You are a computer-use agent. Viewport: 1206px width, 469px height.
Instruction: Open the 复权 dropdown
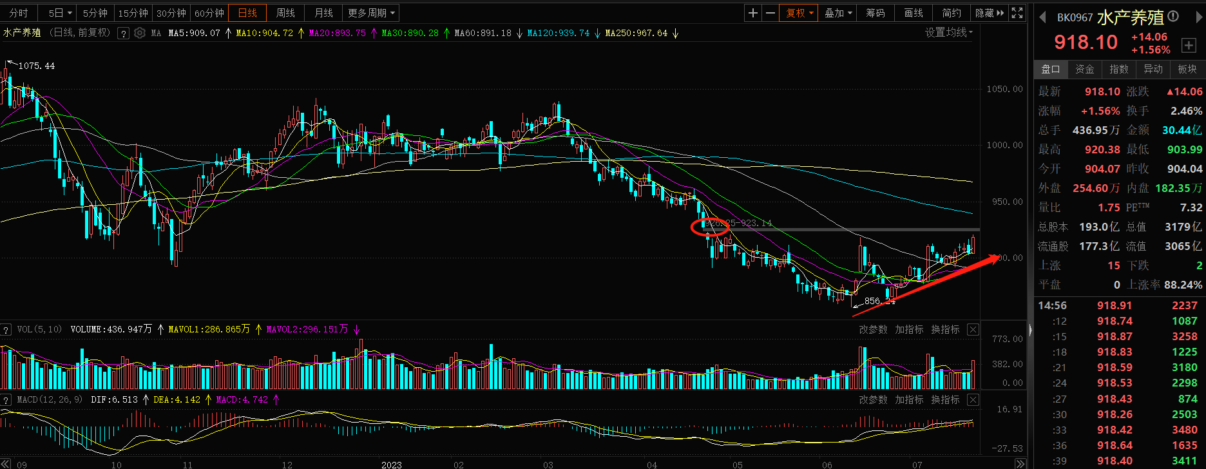tap(799, 13)
